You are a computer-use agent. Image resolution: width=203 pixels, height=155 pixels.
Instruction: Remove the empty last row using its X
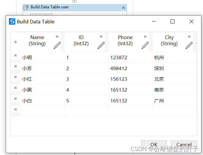(15, 110)
